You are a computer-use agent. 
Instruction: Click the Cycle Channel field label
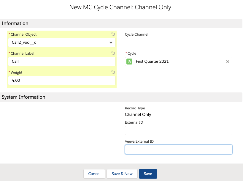pos(136,34)
